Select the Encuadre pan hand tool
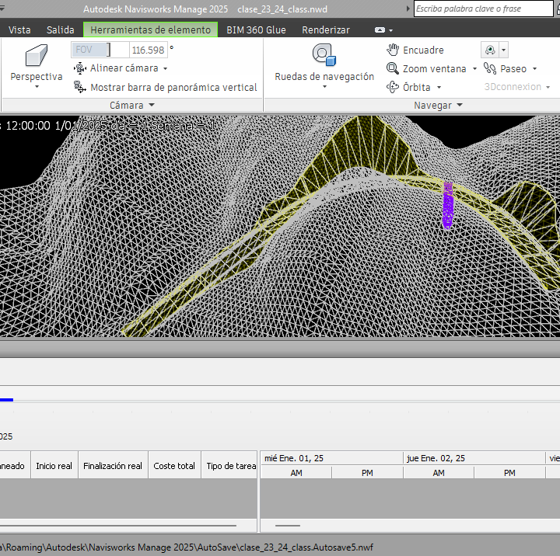Viewport: 560px width, 556px height. click(394, 50)
